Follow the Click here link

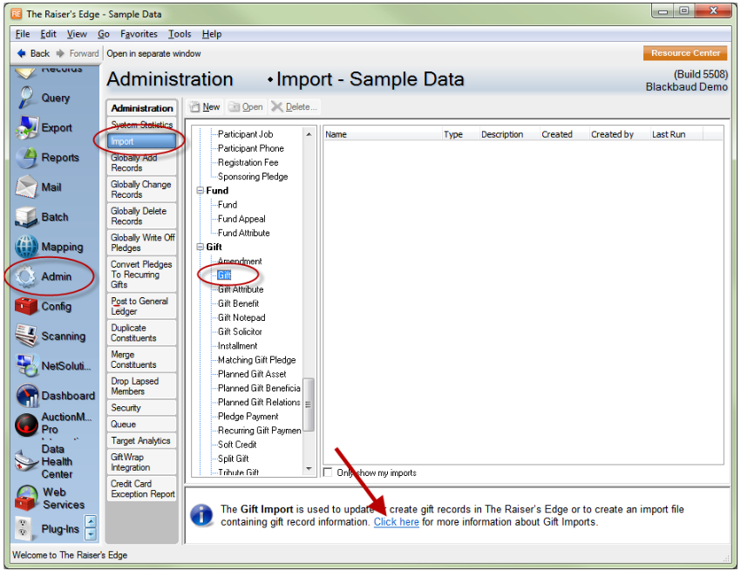click(396, 522)
